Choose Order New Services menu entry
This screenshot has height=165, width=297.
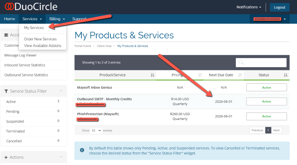pyautogui.click(x=40, y=39)
